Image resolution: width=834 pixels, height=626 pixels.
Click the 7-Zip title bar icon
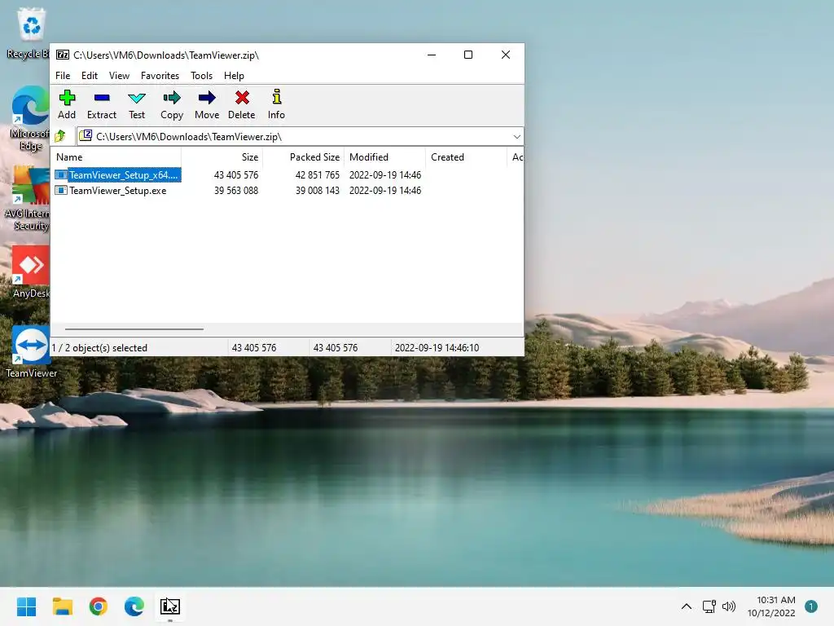click(63, 55)
